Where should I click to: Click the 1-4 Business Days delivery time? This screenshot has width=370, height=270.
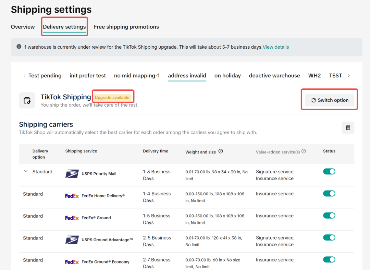[157, 197]
